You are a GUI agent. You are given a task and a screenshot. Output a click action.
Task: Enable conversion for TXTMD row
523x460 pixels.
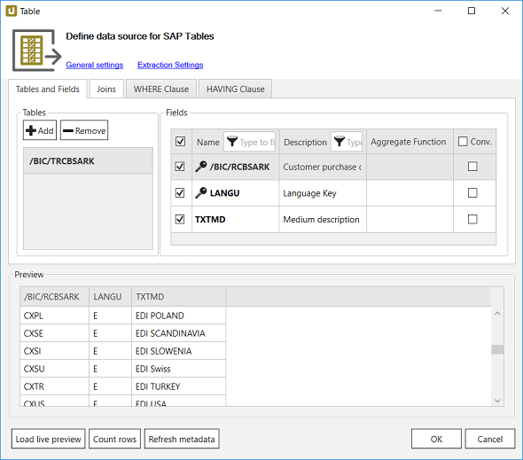pos(472,219)
